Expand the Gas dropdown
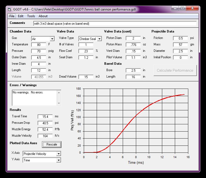The image size is (206, 178). click(x=52, y=39)
